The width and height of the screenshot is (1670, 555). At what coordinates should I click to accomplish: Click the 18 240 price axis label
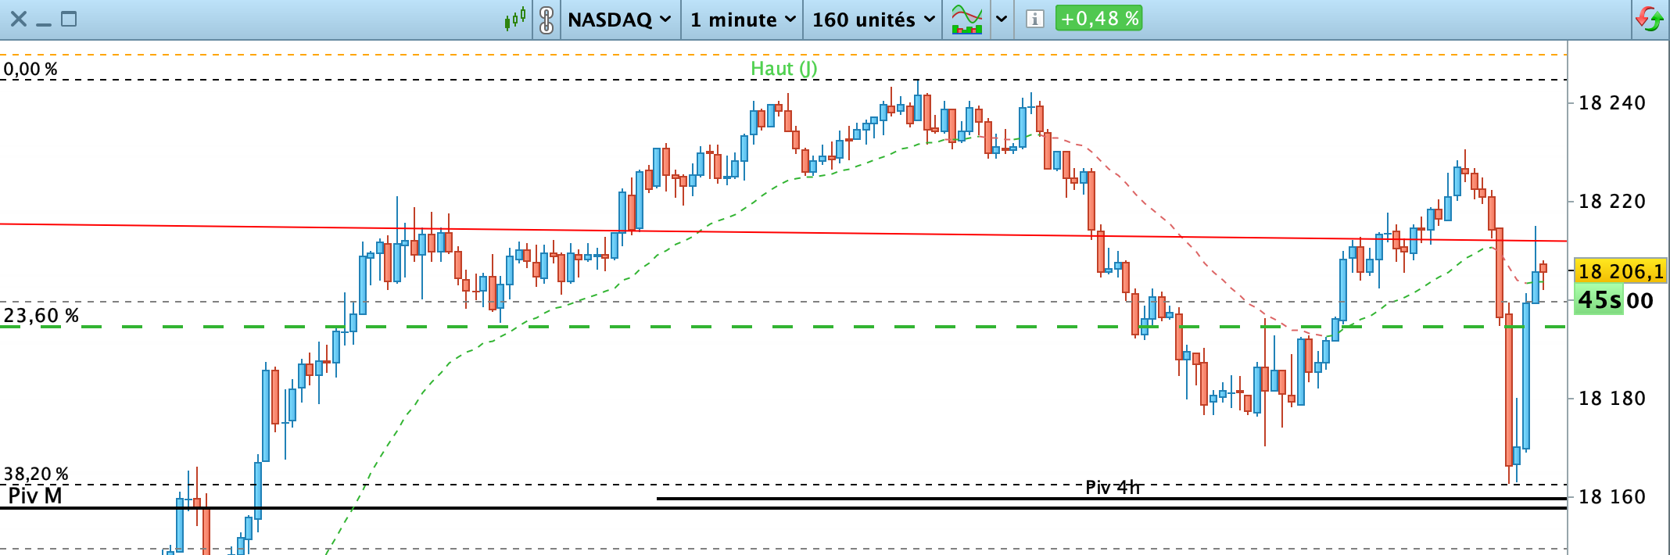coord(1612,103)
